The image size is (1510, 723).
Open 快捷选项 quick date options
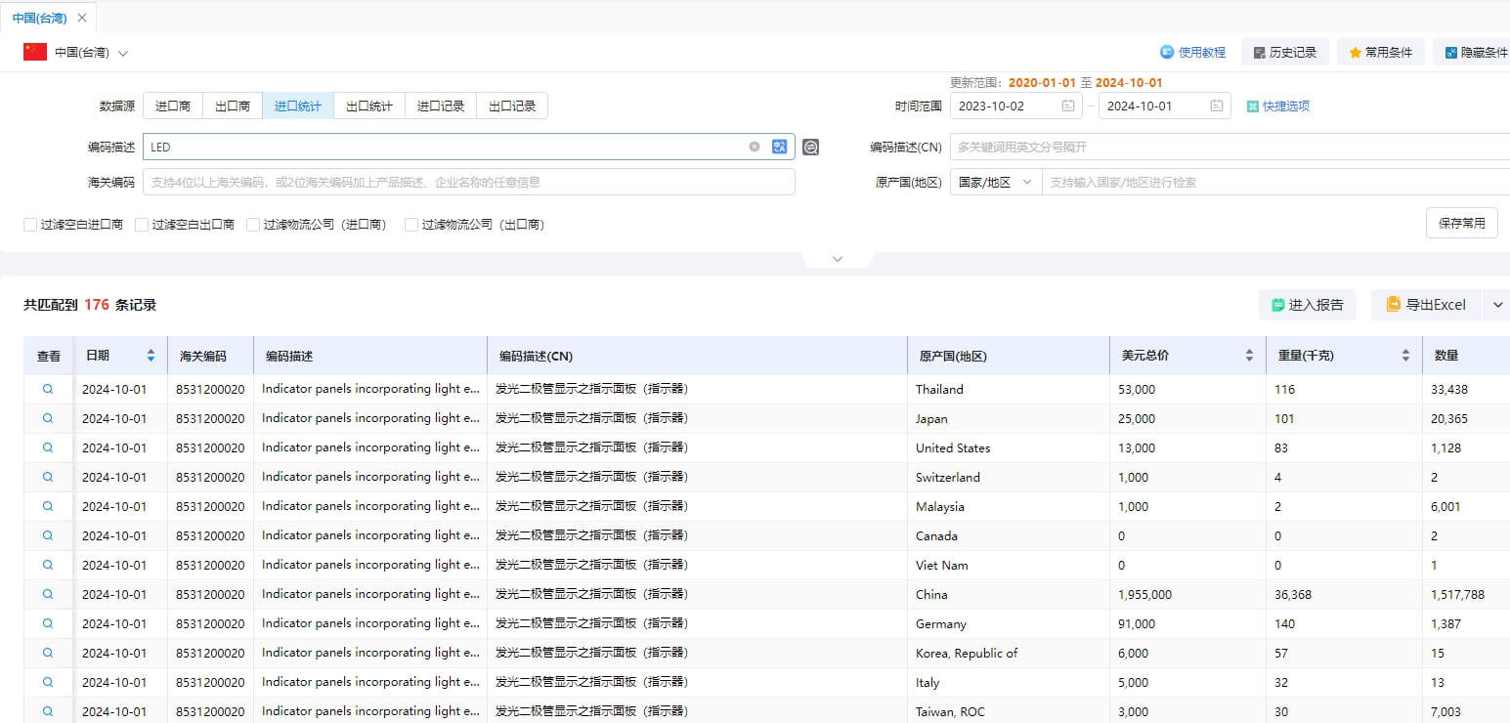click(1278, 106)
